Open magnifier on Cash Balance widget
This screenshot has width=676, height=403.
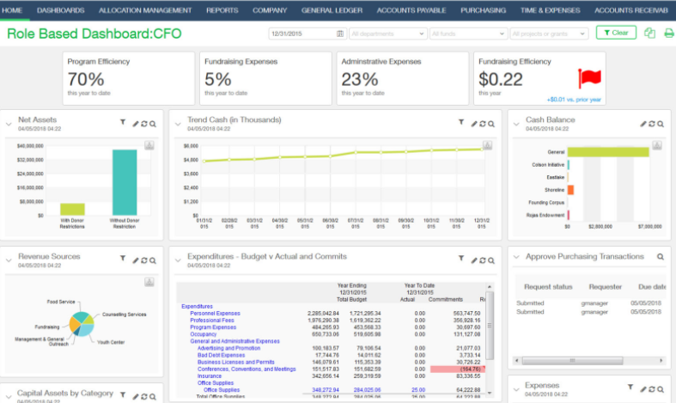click(x=661, y=124)
